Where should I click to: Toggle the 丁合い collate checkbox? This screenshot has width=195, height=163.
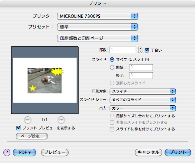pos(147,50)
